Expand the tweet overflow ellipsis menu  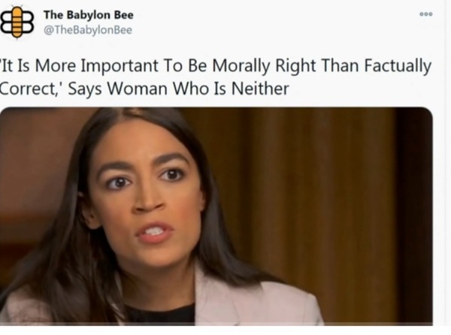[x=426, y=14]
